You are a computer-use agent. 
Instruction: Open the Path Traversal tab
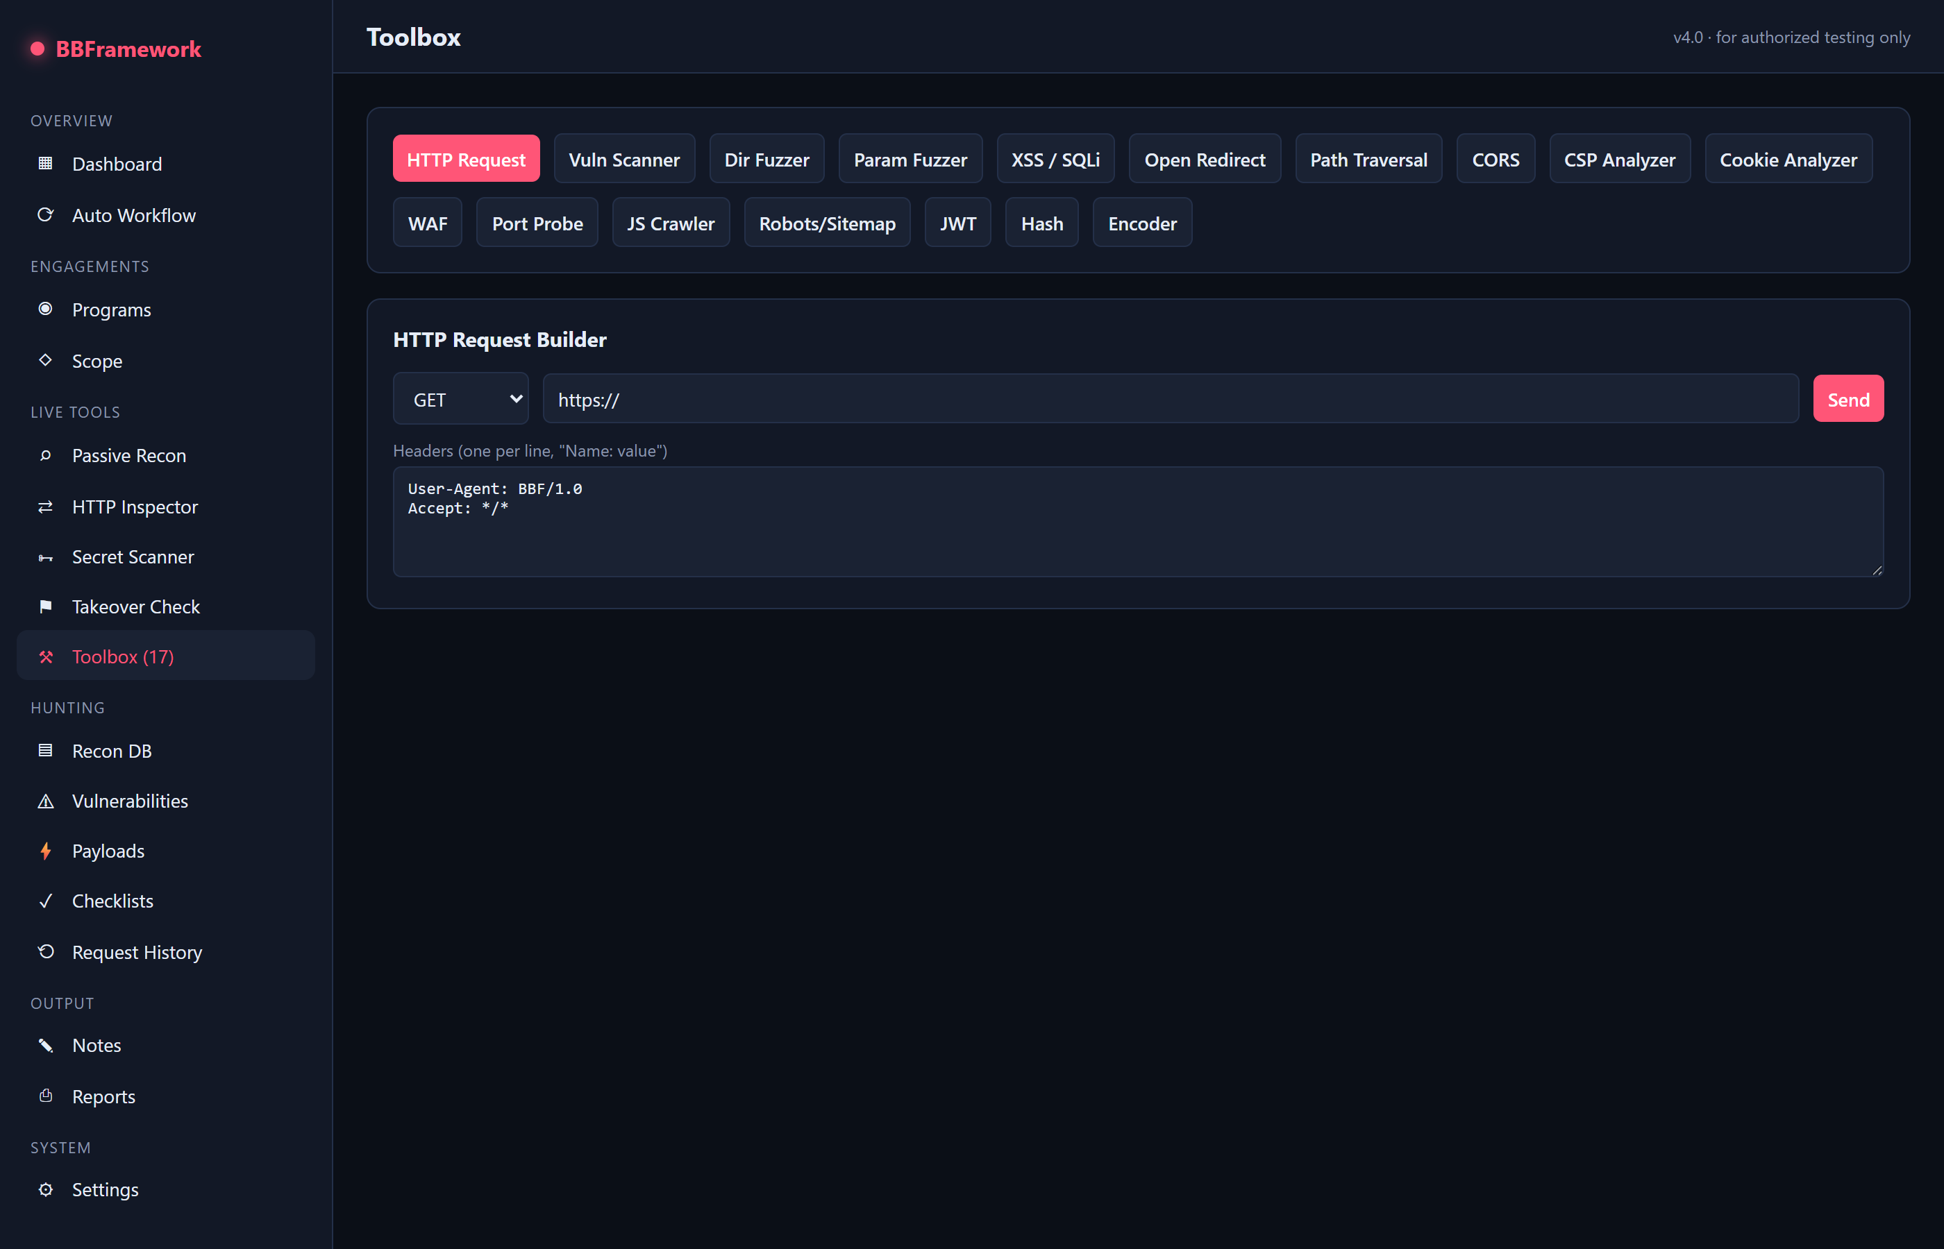[x=1368, y=159]
